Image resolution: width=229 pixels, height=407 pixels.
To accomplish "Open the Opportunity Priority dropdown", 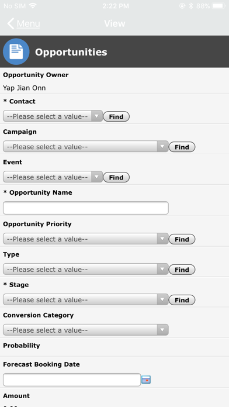I will click(86, 239).
